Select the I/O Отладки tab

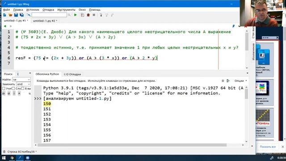pyautogui.click(x=72, y=74)
